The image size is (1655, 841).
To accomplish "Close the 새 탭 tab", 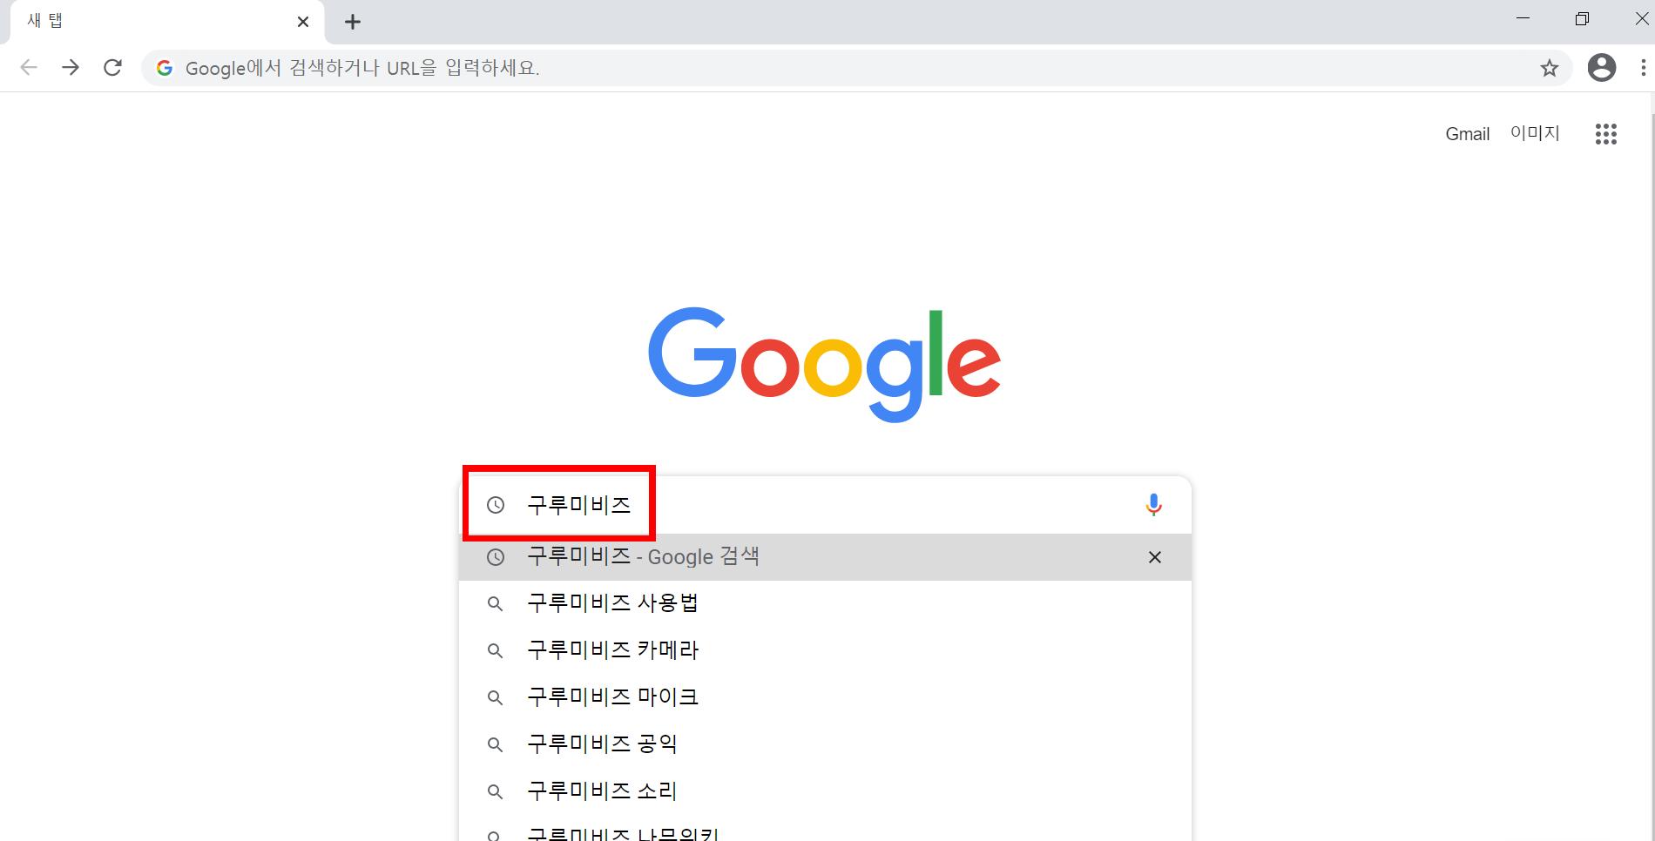I will pyautogui.click(x=303, y=22).
